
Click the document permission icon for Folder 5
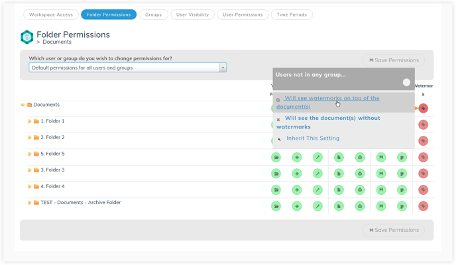point(339,158)
